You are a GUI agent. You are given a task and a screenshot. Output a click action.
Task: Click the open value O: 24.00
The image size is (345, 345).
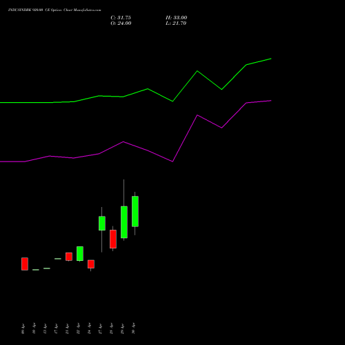121,23
